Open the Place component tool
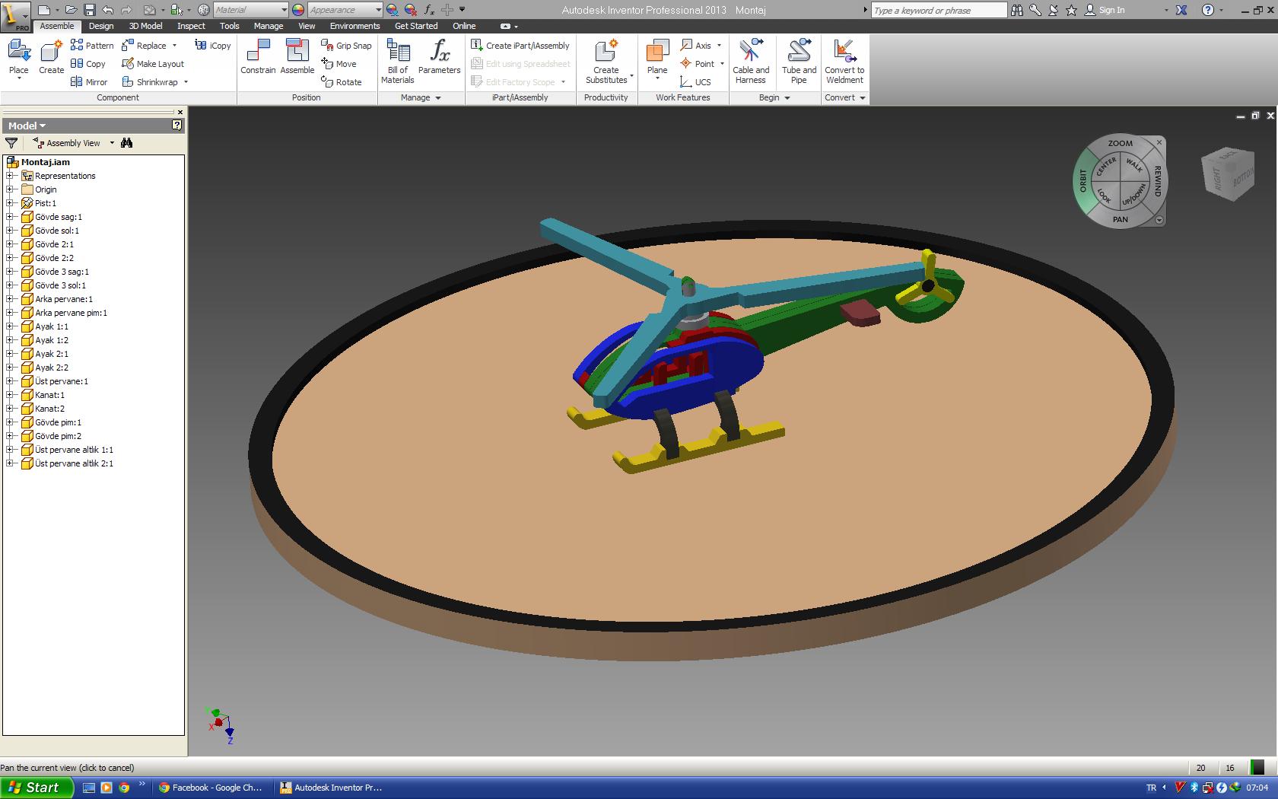Screen dimensions: 1278x799 coord(18,58)
